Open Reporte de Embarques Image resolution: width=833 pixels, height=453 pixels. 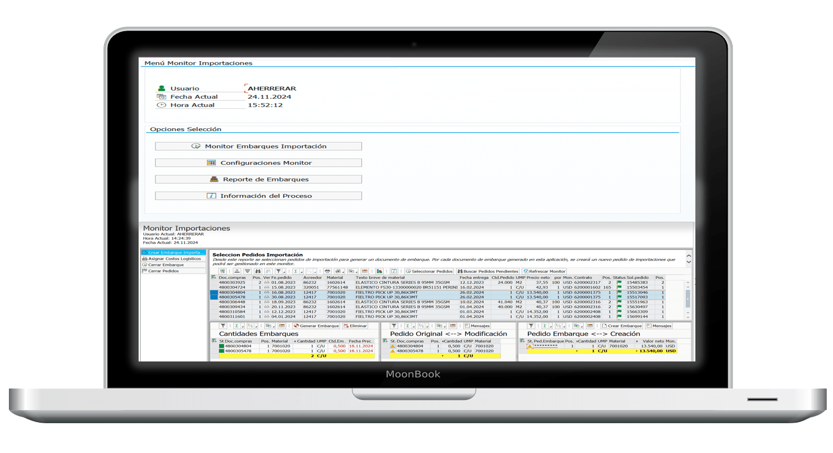pos(258,179)
